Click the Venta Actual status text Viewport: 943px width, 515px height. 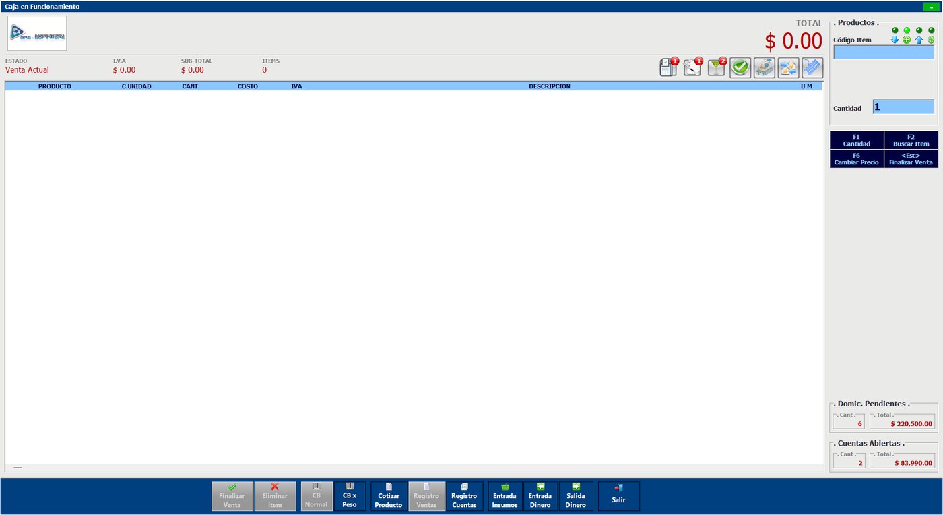(27, 70)
